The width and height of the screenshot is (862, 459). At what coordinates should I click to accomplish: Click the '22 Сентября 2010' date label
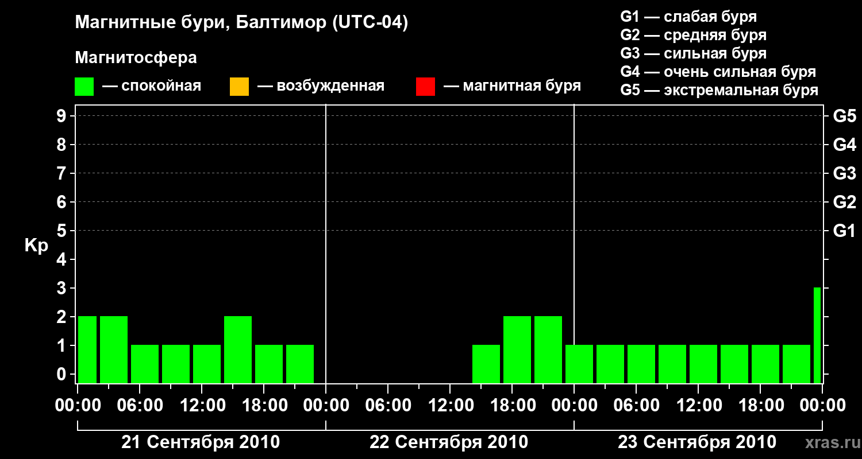(449, 442)
